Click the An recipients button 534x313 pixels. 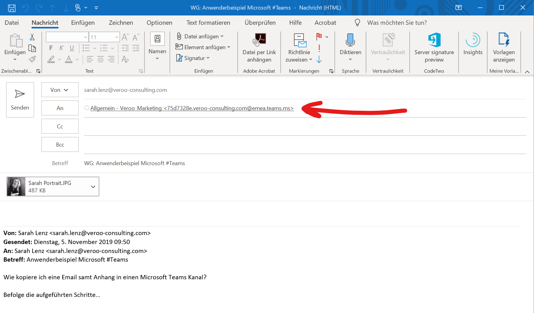60,108
